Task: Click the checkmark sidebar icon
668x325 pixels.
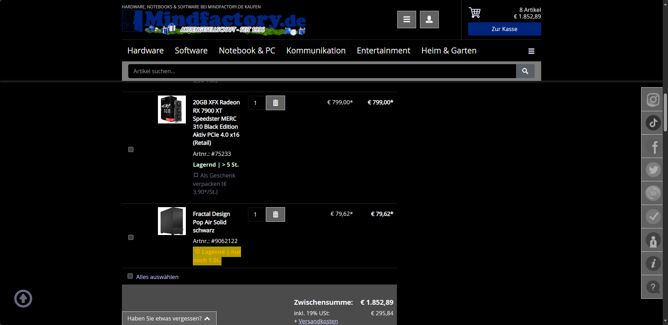Action: point(653,217)
